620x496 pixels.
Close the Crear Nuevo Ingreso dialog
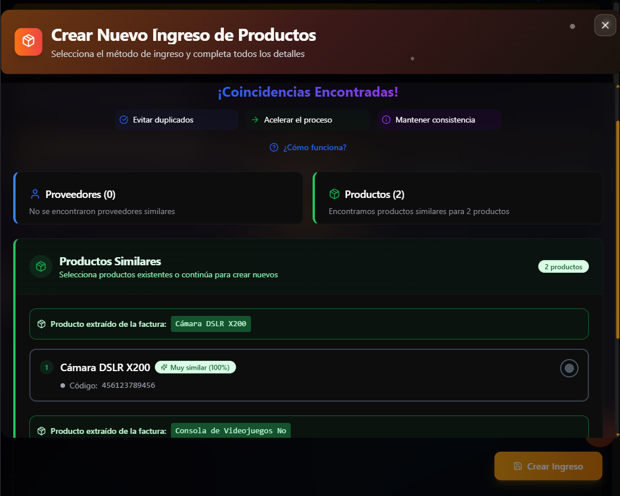[605, 25]
